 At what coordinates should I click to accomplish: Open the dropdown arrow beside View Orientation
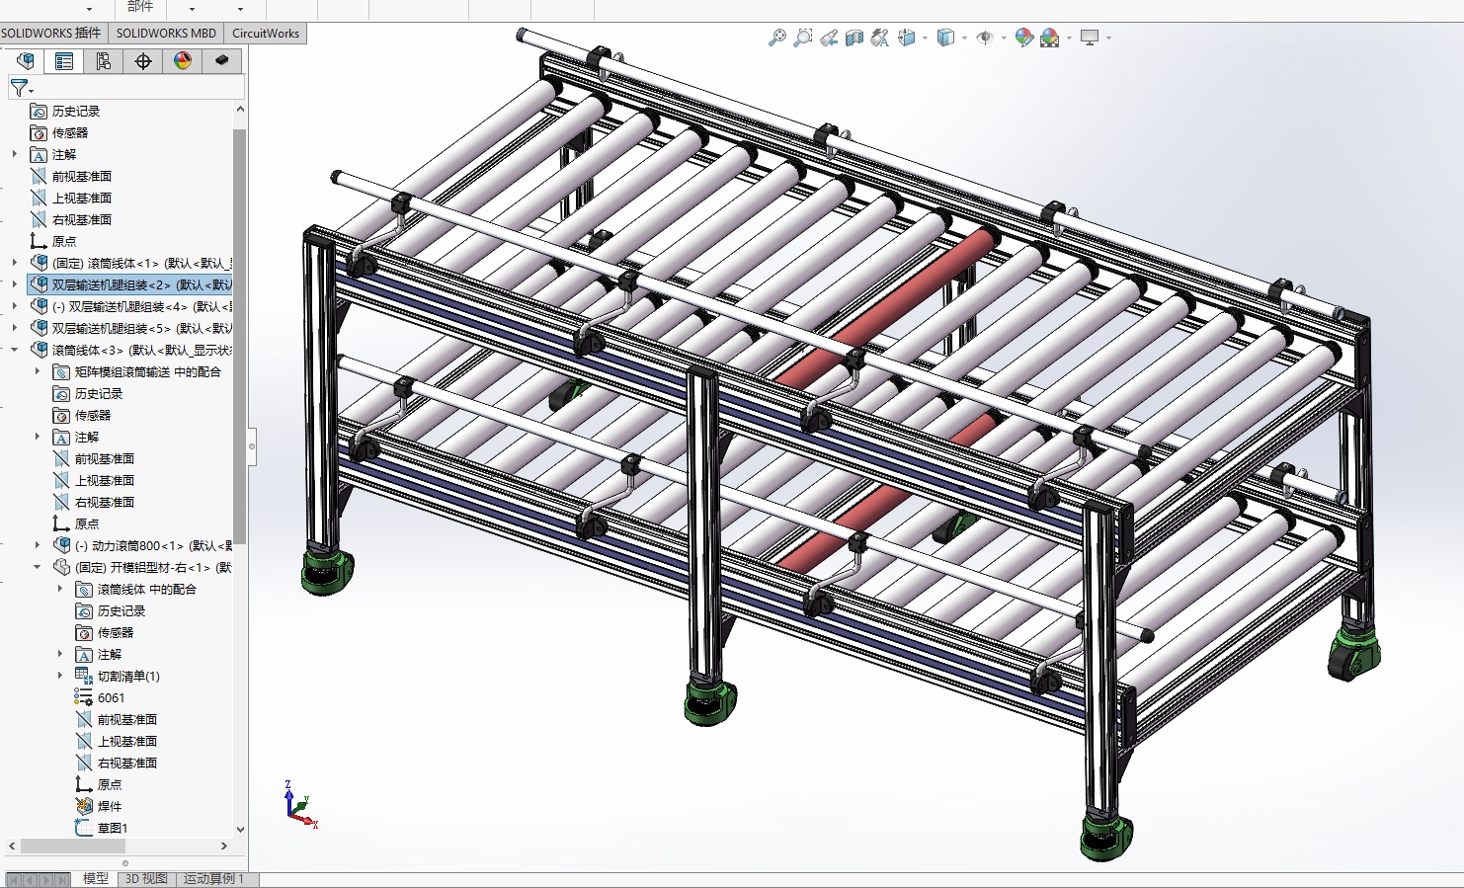(926, 39)
